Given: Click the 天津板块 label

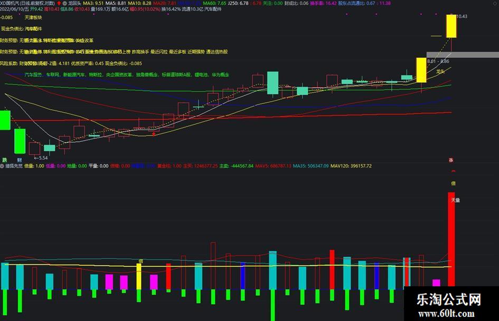Looking at the screenshot, I should click(33, 17).
